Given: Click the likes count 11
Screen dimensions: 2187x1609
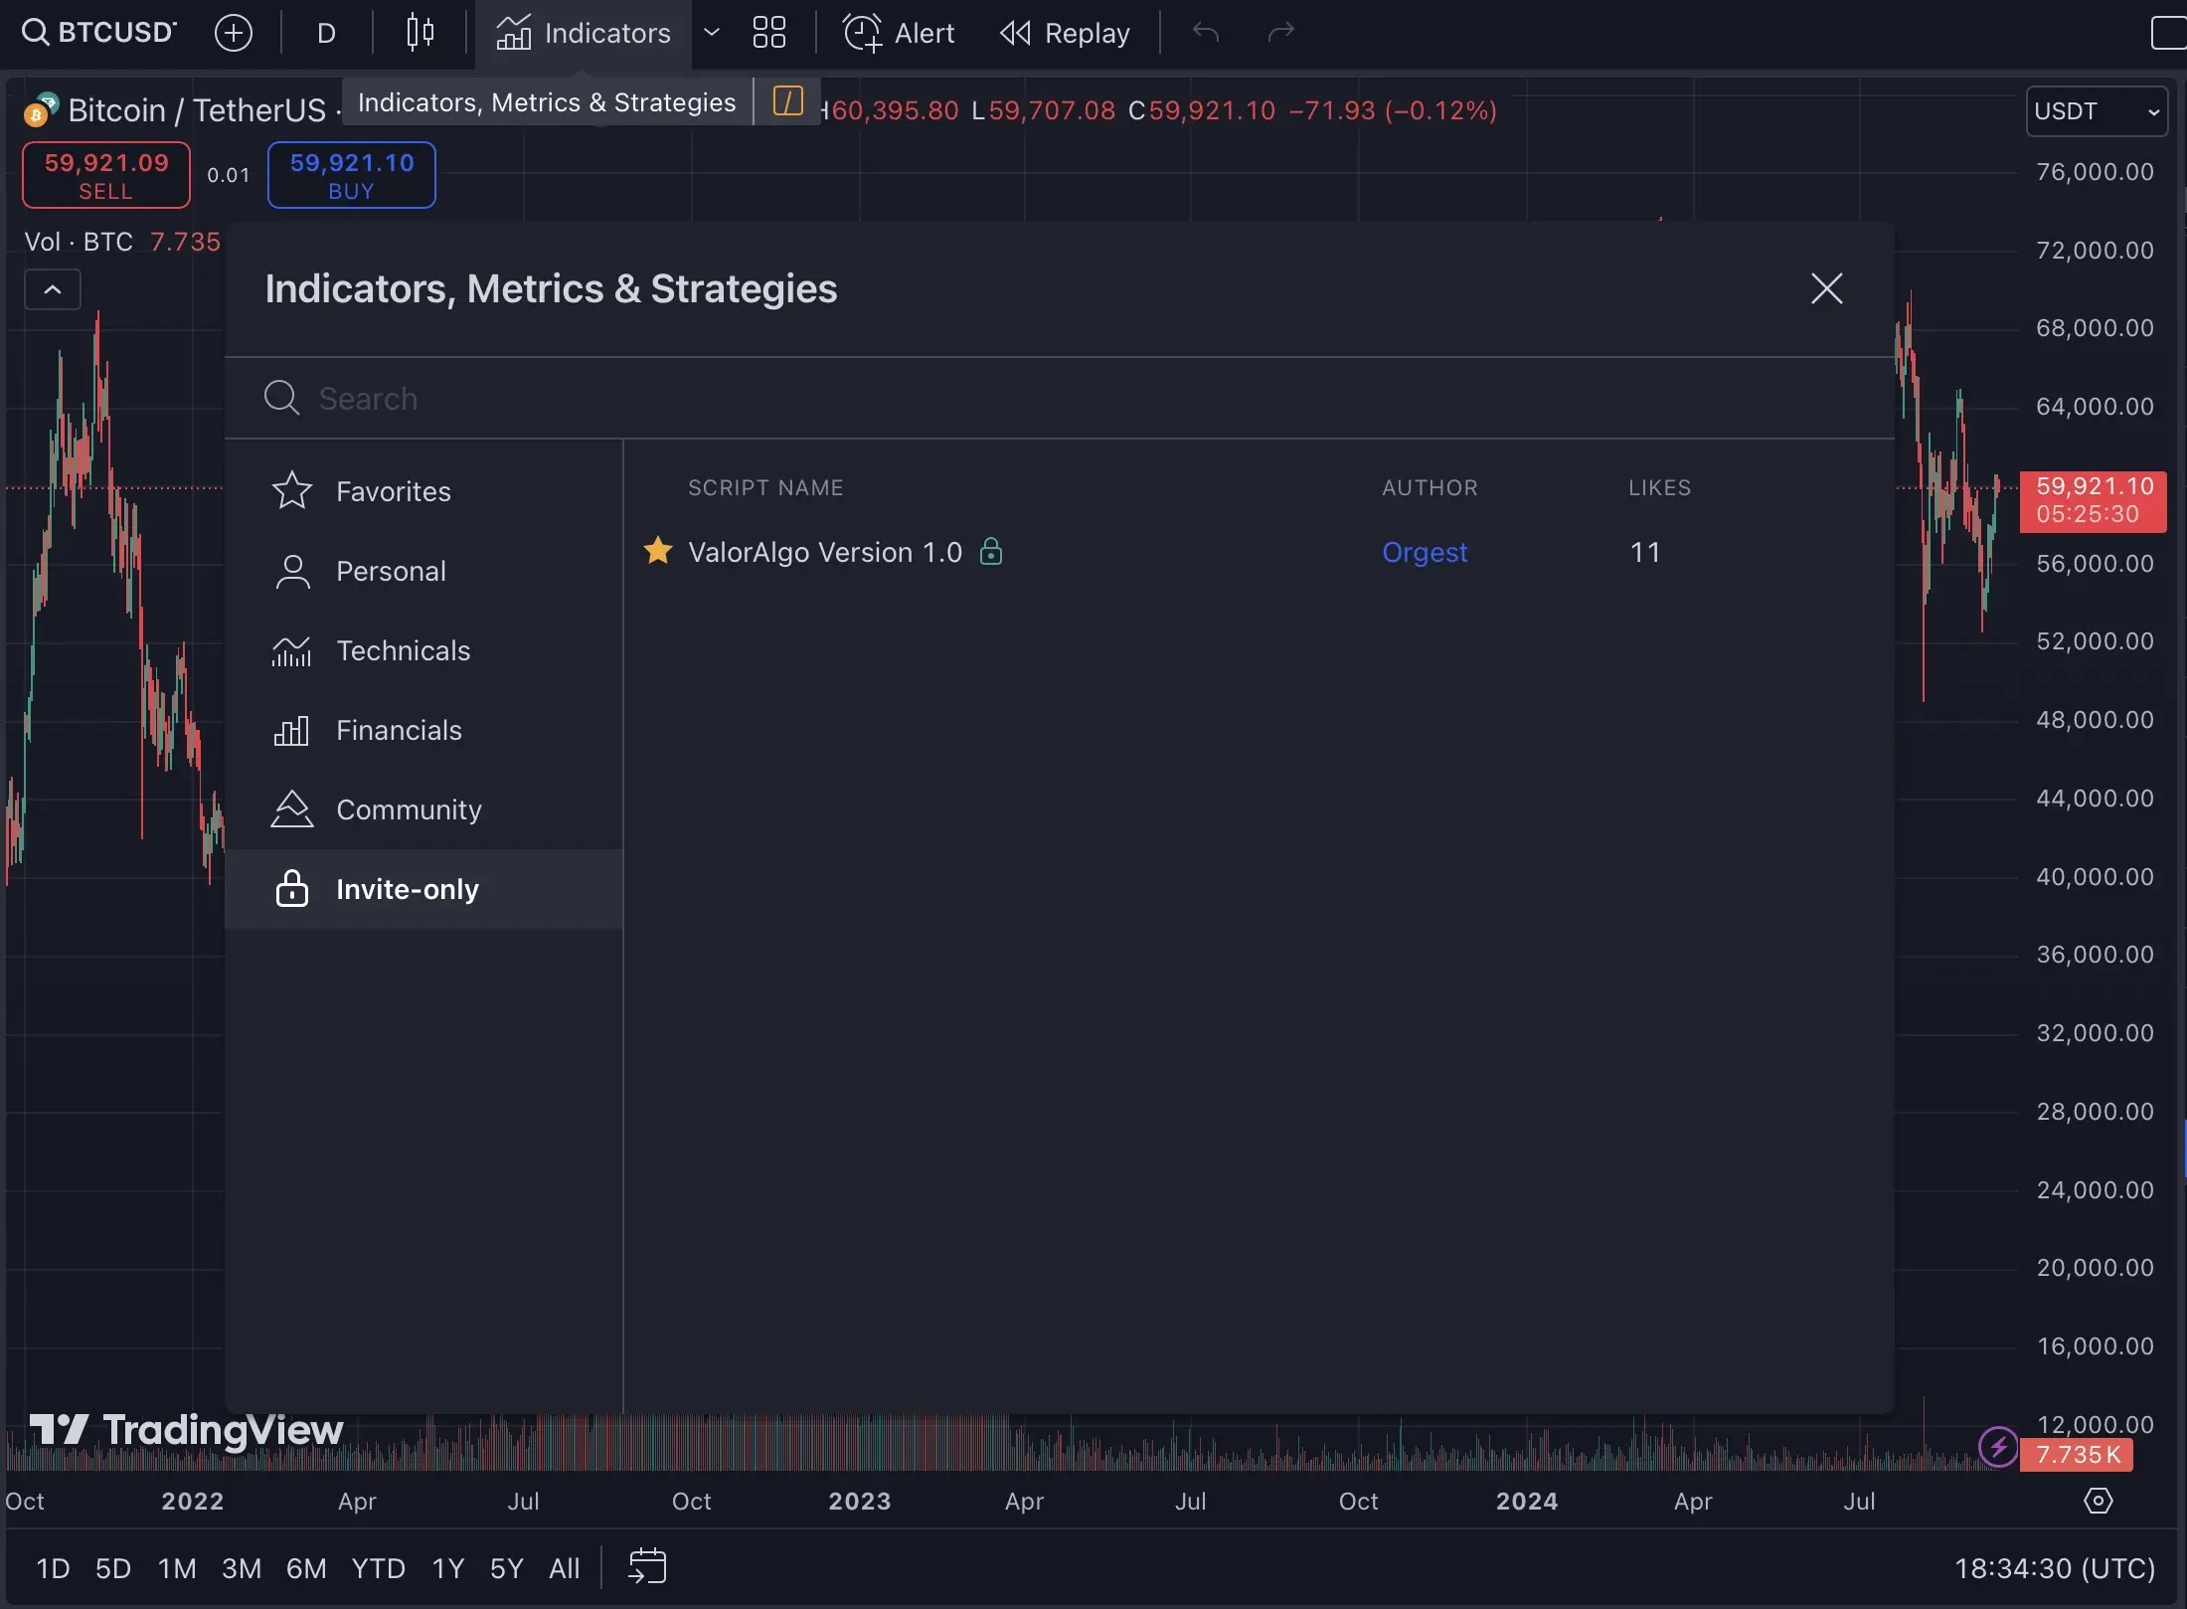Looking at the screenshot, I should (1645, 552).
